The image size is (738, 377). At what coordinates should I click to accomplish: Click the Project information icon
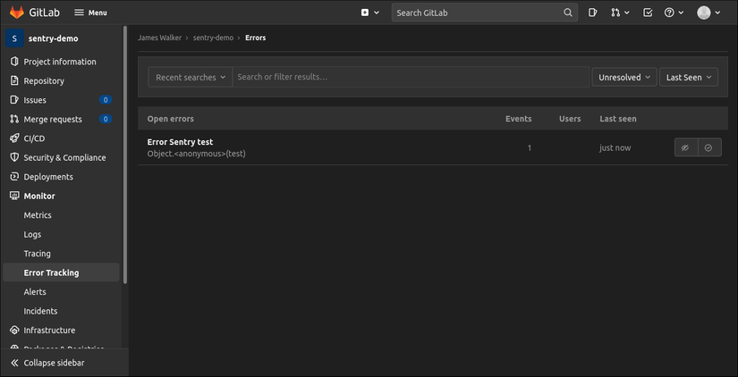[14, 62]
